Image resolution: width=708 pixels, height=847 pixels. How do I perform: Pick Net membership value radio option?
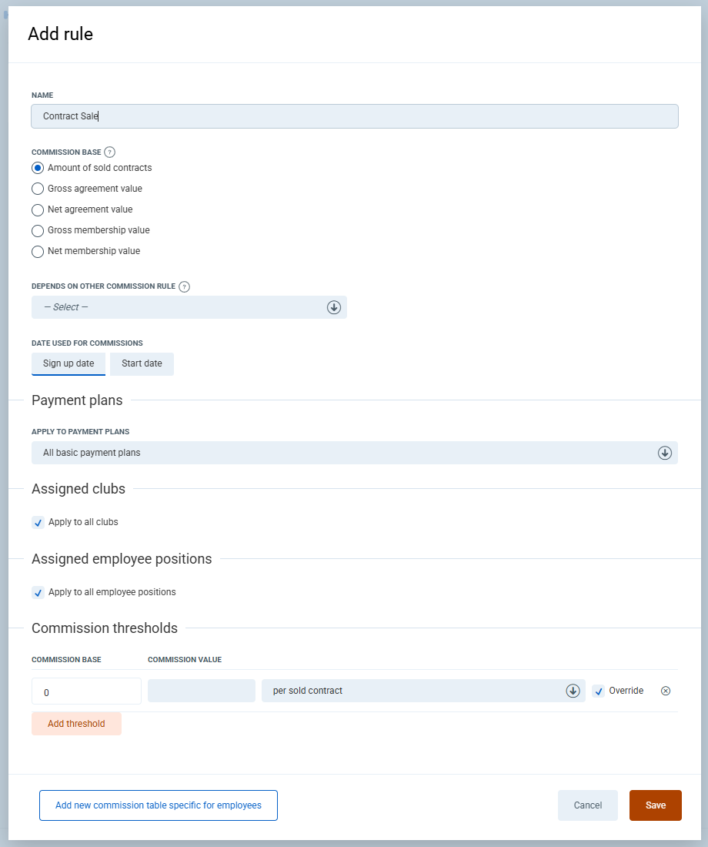[38, 251]
